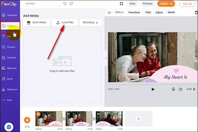
Task: Undo the last action
Action: point(65,4)
